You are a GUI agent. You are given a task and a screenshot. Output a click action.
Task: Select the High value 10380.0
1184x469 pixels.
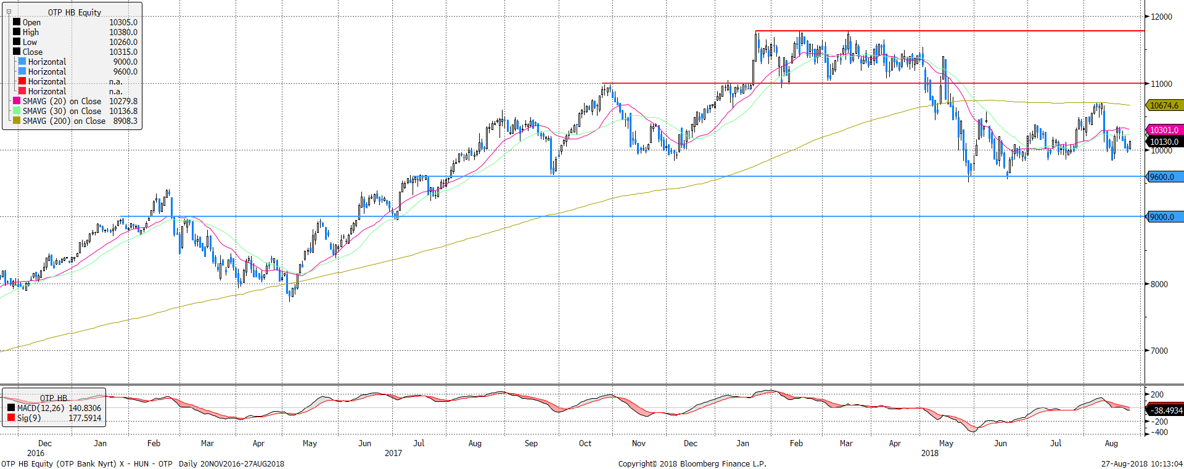(x=123, y=32)
